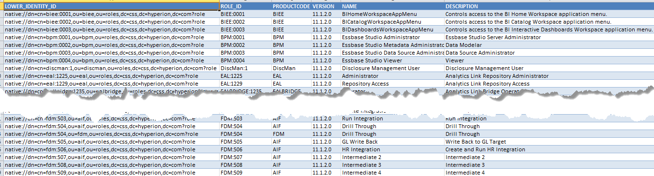The image size is (654, 176).
Task: Select the FDM product code cell
Action: pos(291,134)
